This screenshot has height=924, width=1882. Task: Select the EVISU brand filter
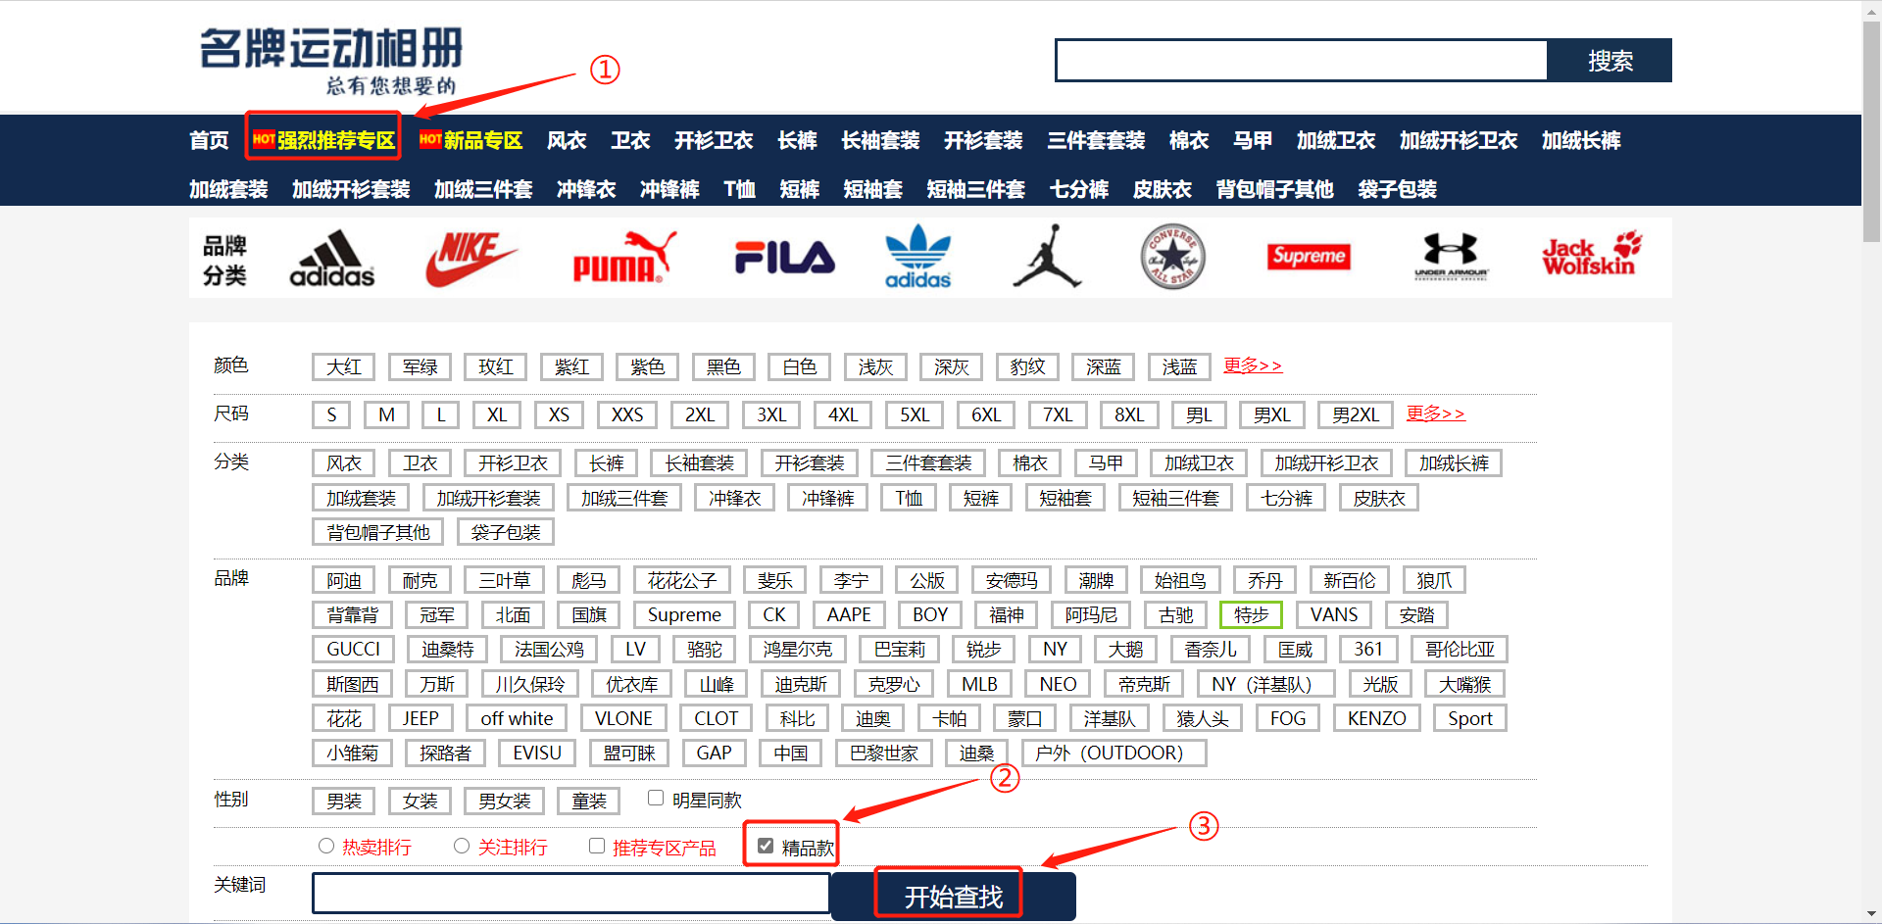[537, 753]
